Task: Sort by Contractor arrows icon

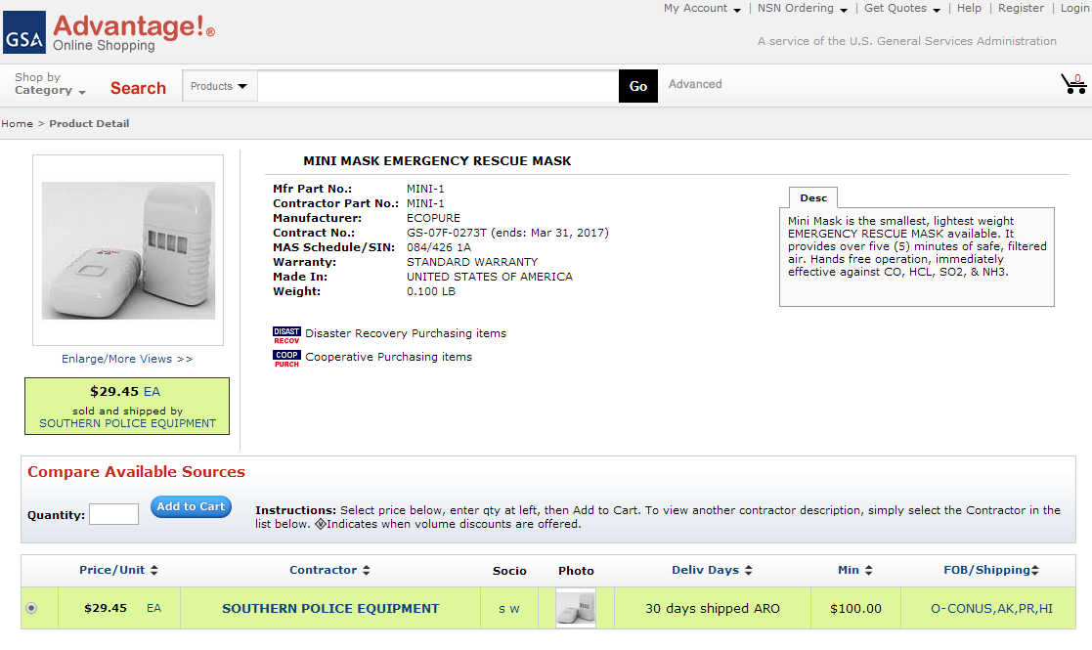Action: pyautogui.click(x=367, y=570)
